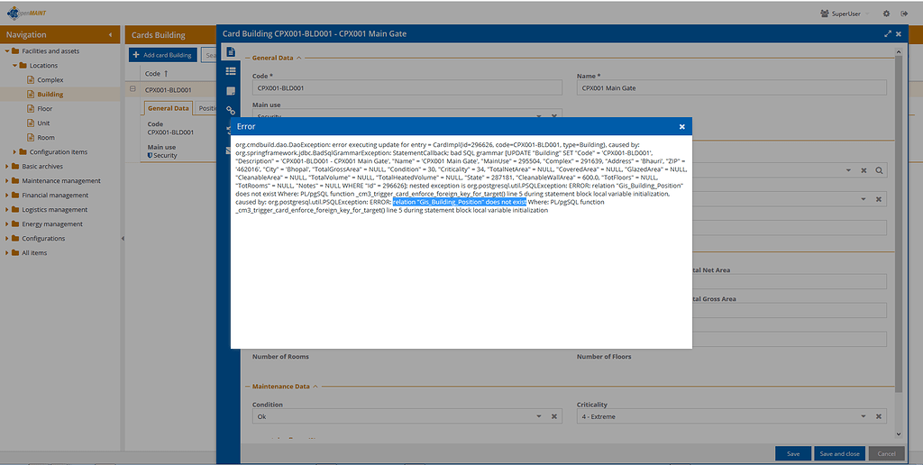The width and height of the screenshot is (923, 465).
Task: Click the Cancel button
Action: [887, 454]
